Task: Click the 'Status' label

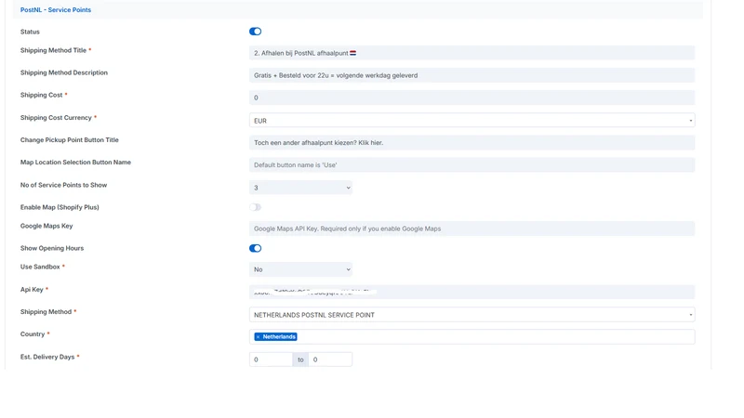Action: pos(30,32)
